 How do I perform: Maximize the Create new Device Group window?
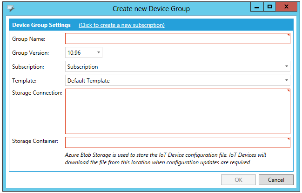pos(269,7)
